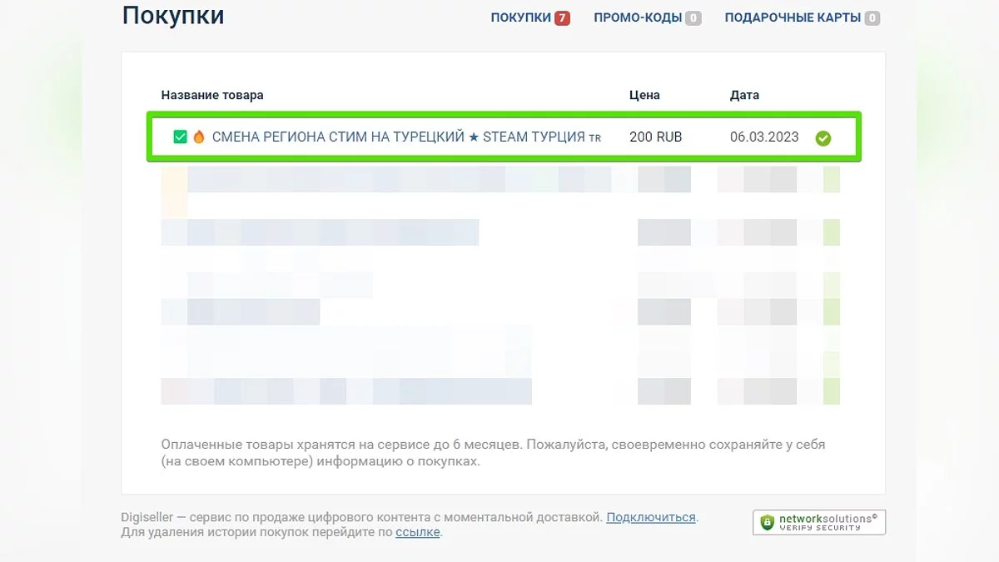Screen dimensions: 999x562
Task: Click the fire icon in the product title
Action: click(x=198, y=137)
